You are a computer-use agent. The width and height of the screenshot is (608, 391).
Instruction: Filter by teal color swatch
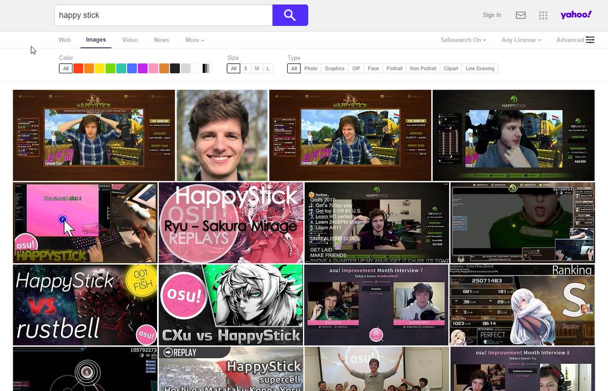121,68
